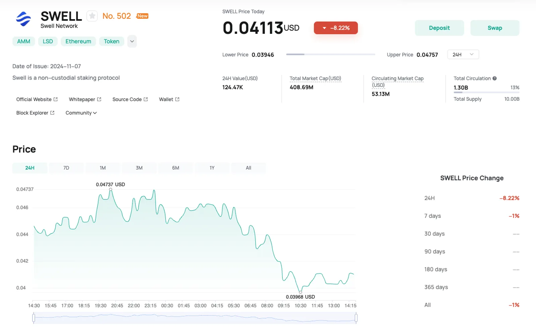Open the Community dropdown
Viewport: 536px width, 336px height.
click(x=81, y=113)
